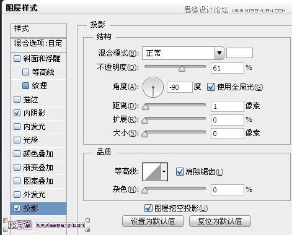Select the 斜面和浮雕 row label
292x235 pixels.
click(x=42, y=59)
